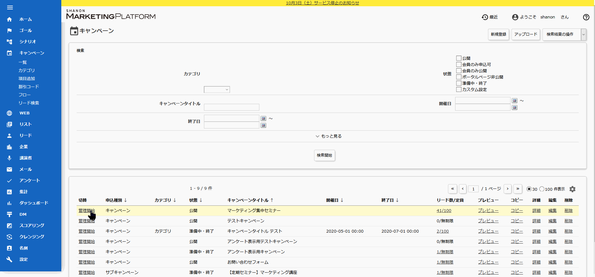Click the アップロード button
This screenshot has width=595, height=277.
click(526, 34)
